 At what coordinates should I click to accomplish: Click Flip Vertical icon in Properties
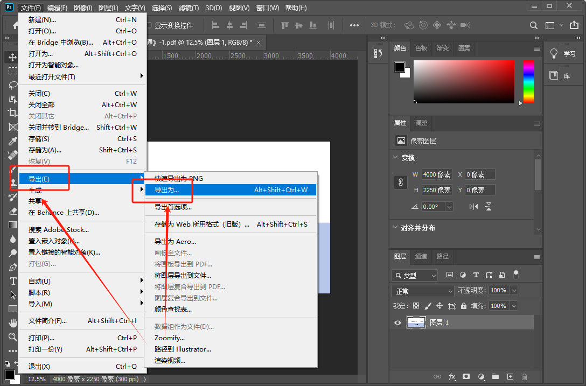tap(489, 206)
